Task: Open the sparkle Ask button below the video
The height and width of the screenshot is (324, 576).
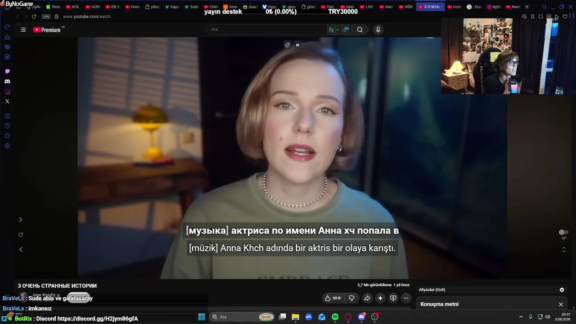Action: pos(380,298)
